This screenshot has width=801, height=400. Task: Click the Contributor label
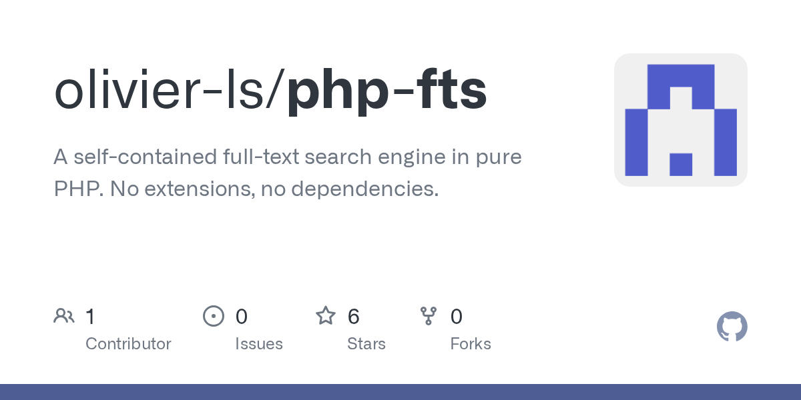(128, 344)
